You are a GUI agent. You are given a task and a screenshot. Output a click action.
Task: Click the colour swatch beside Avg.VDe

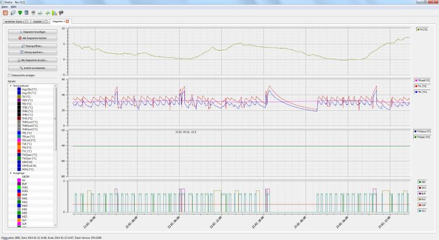[x=19, y=89]
